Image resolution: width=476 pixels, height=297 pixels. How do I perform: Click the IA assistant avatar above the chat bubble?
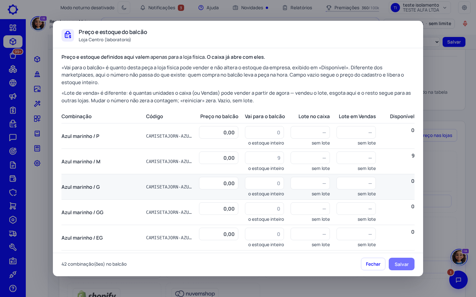459,257
